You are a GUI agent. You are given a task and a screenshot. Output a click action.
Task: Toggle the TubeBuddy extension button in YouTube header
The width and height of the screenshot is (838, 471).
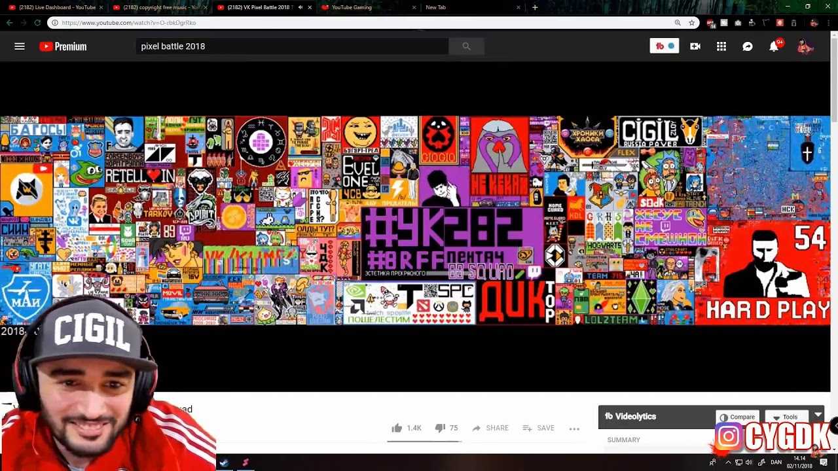pyautogui.click(x=665, y=46)
